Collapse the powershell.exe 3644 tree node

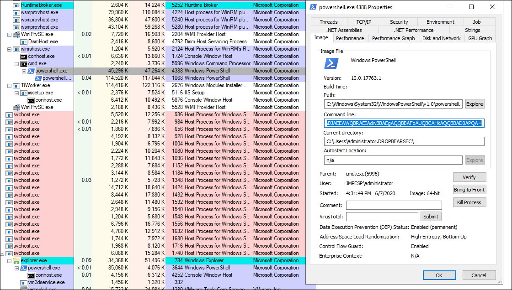pyautogui.click(x=16, y=268)
